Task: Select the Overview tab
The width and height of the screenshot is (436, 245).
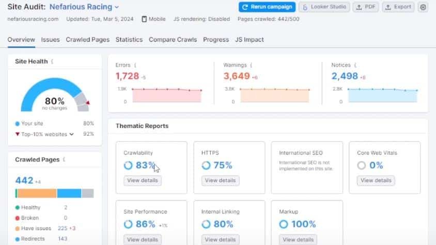Action: (21, 40)
